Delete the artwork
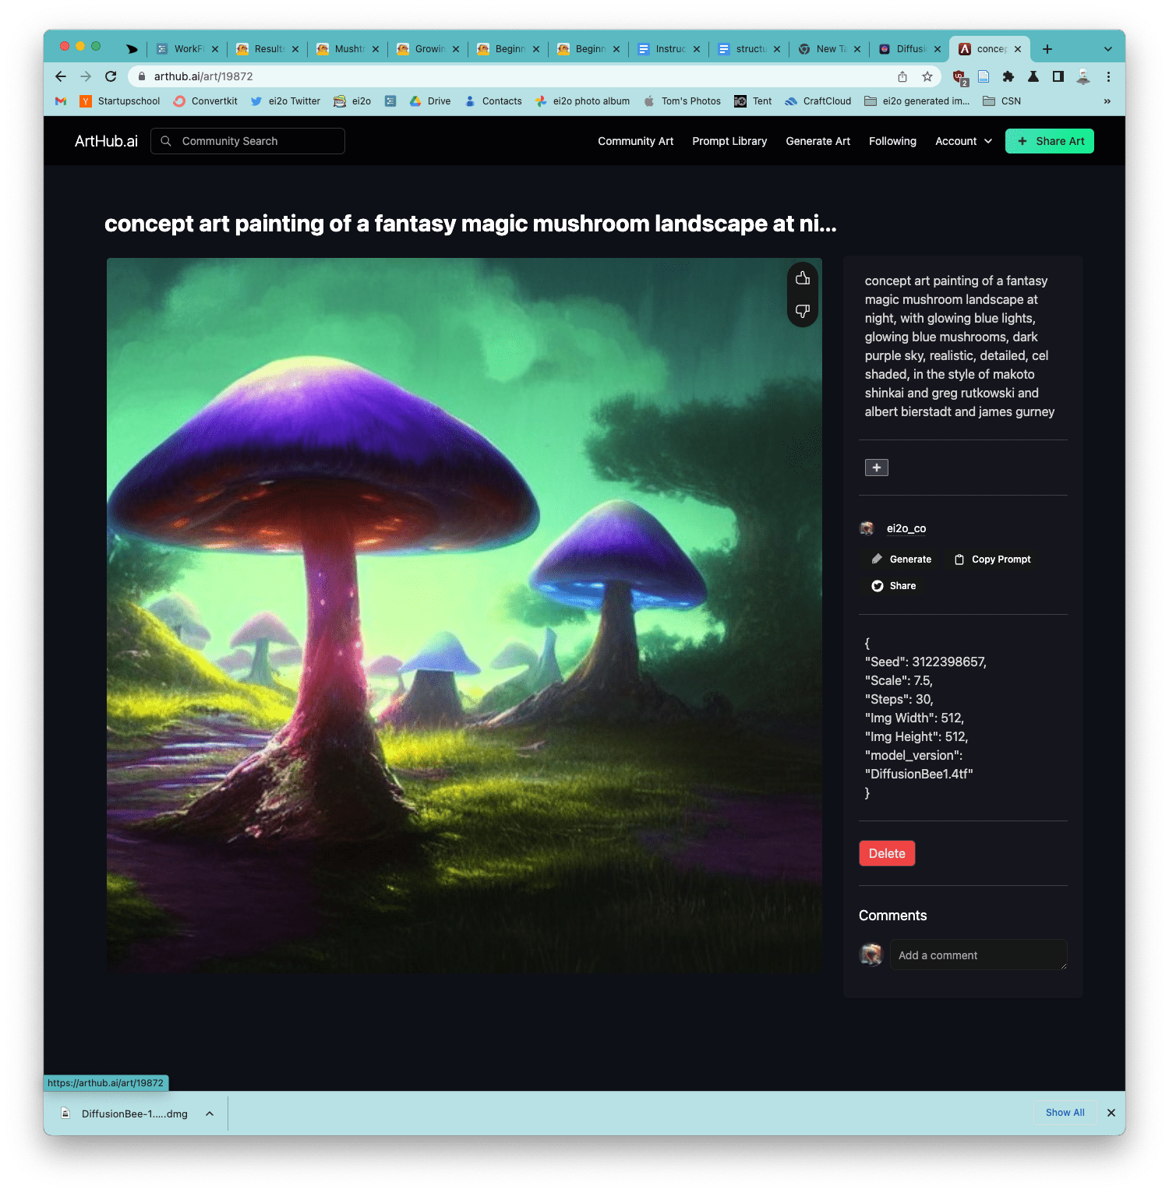 (886, 852)
